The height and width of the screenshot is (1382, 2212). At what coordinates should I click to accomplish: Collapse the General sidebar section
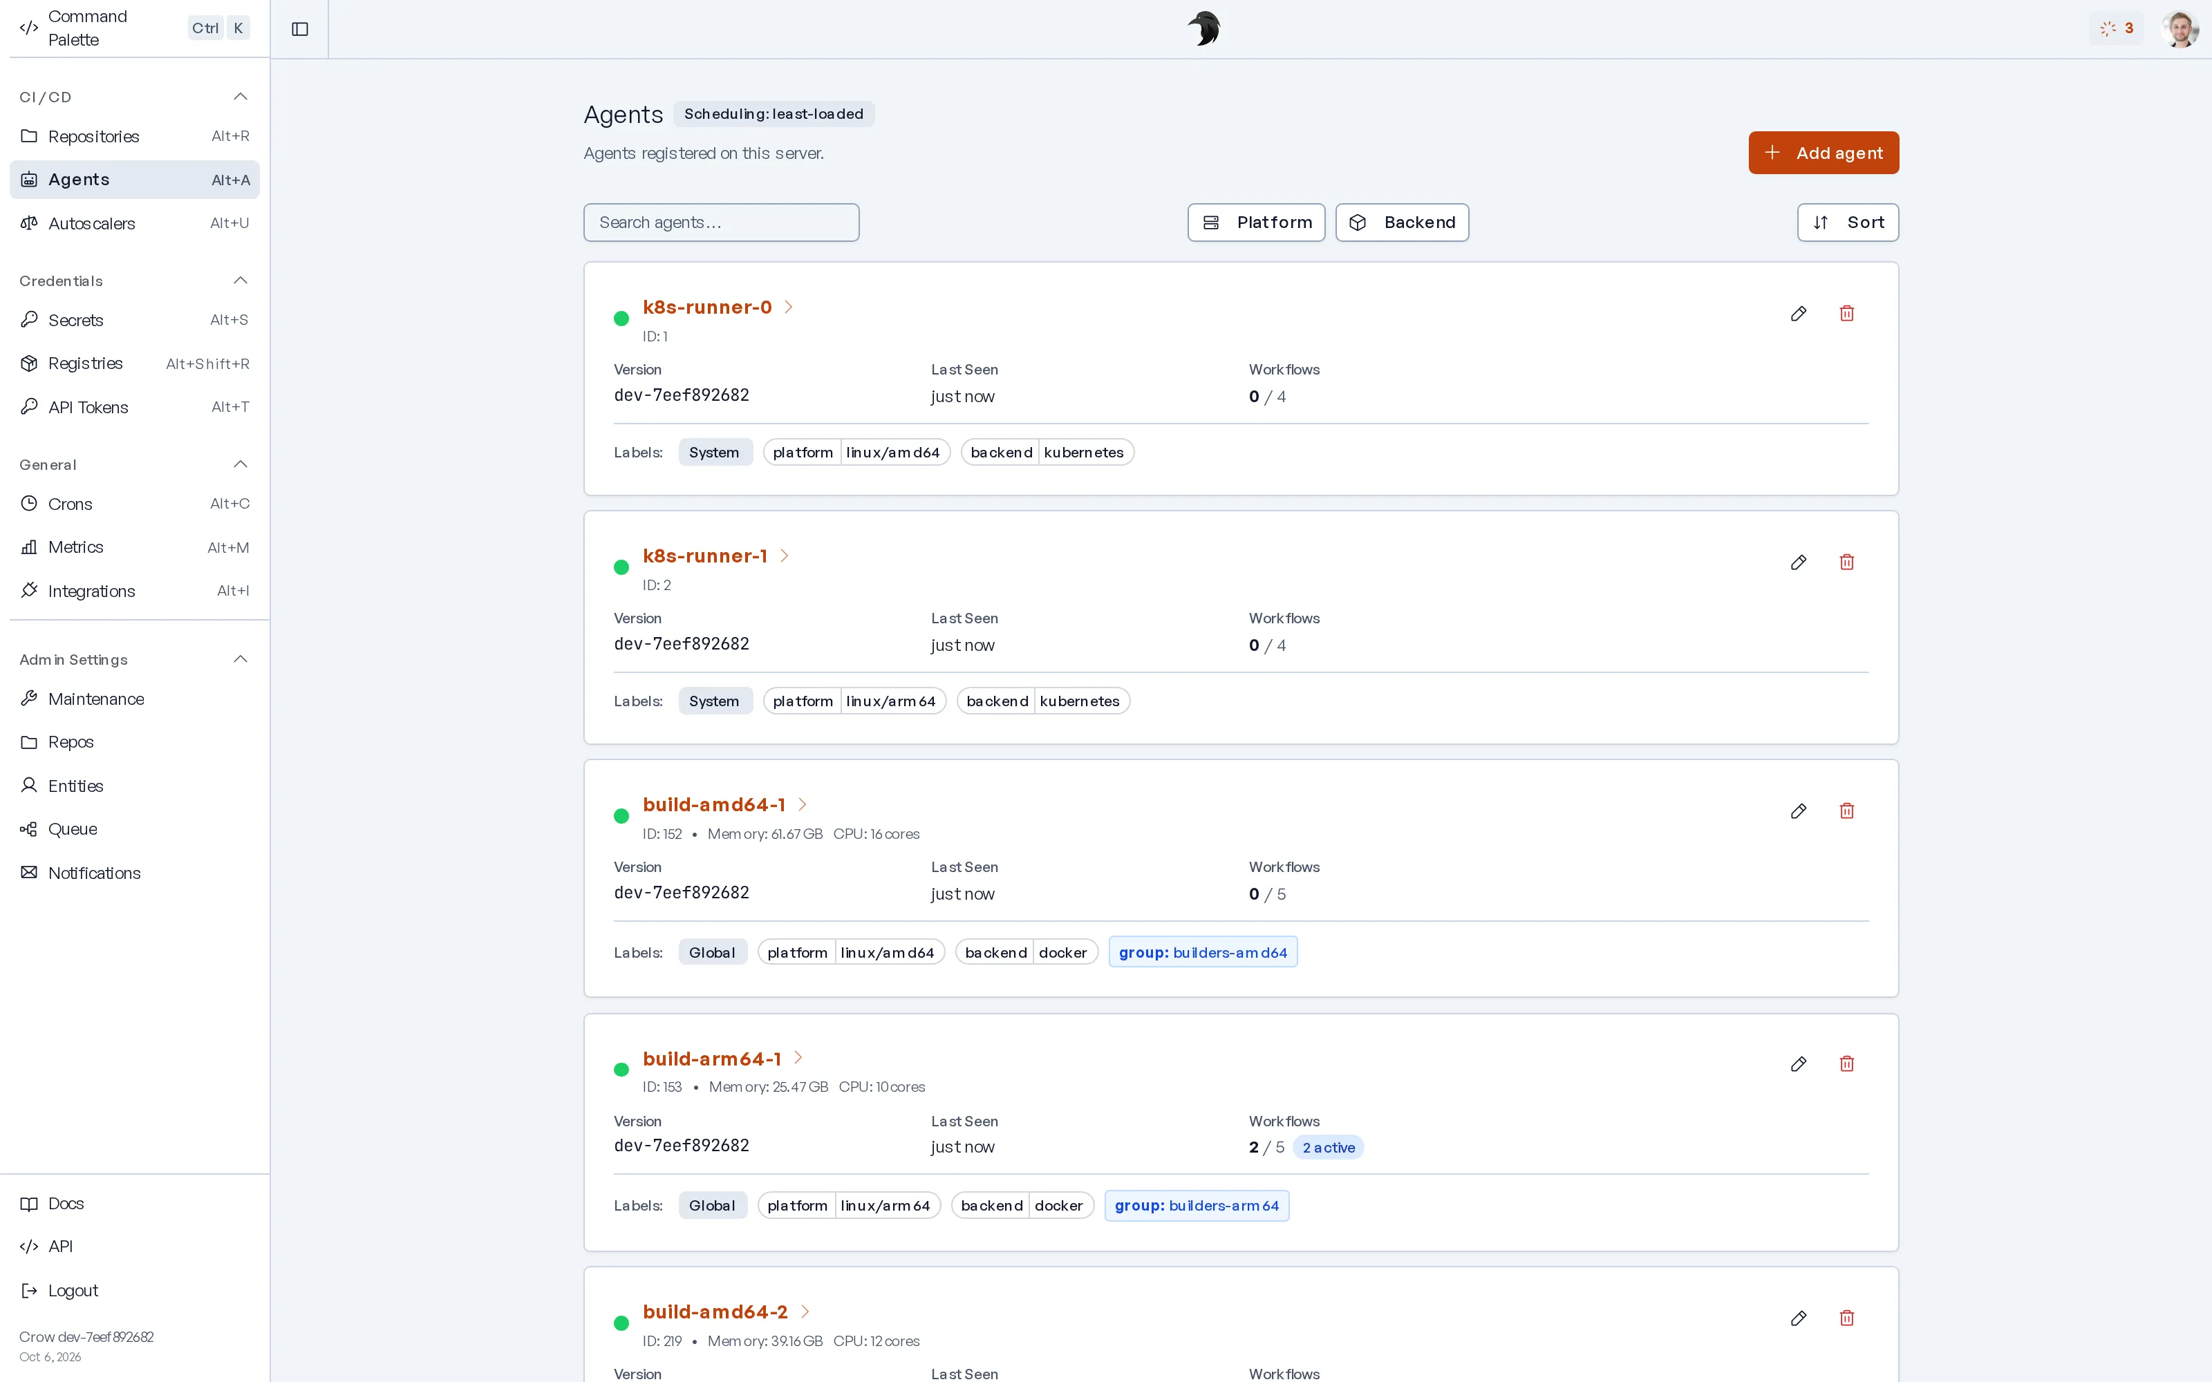(241, 464)
